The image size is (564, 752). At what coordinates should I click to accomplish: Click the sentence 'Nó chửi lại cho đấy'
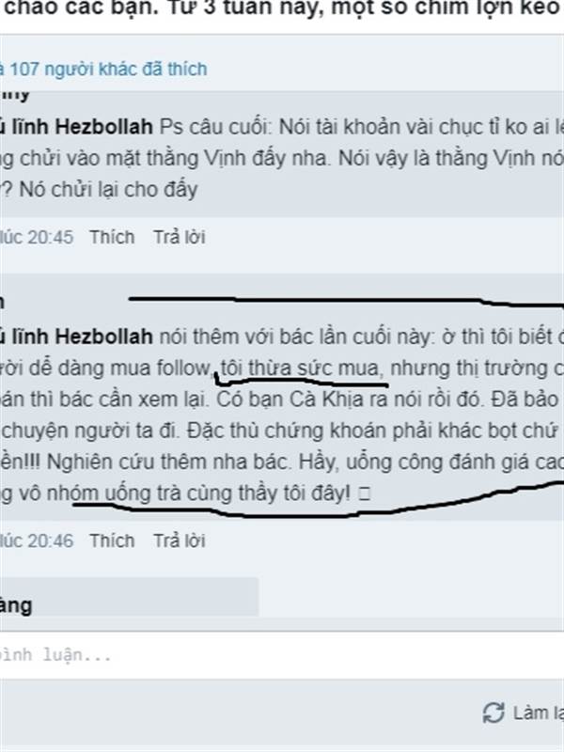pos(108,190)
